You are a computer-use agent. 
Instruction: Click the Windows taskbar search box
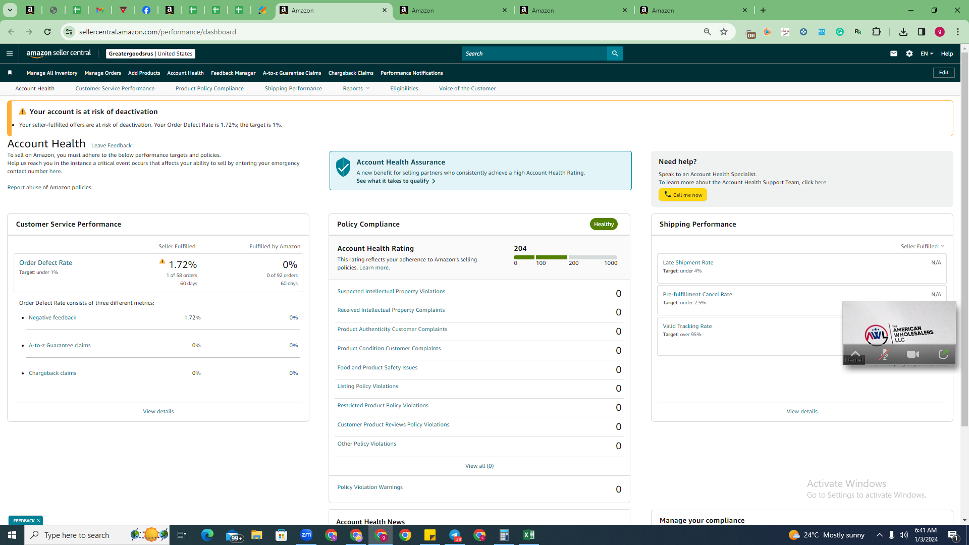coord(97,535)
